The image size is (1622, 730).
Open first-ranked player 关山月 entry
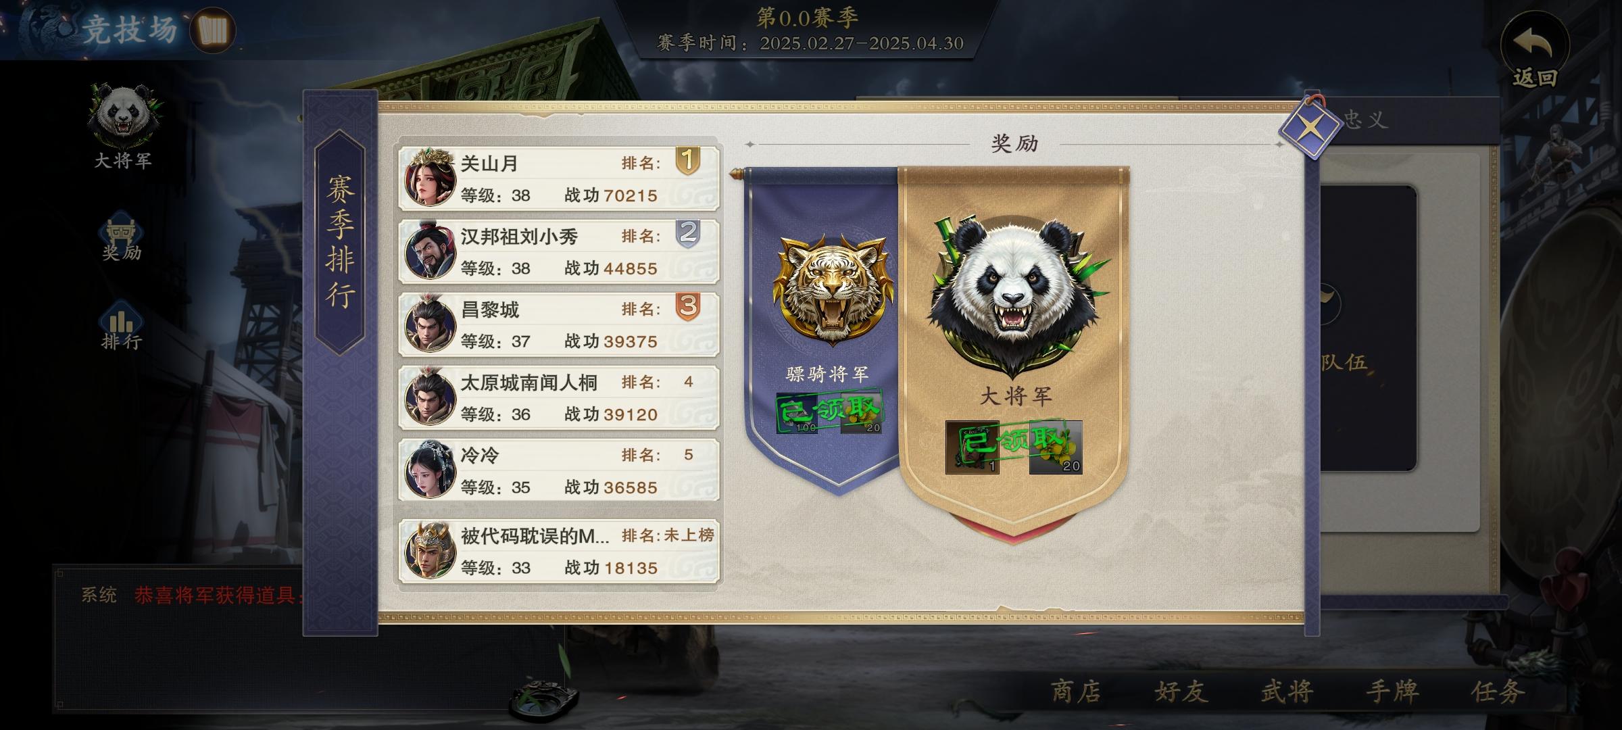559,178
